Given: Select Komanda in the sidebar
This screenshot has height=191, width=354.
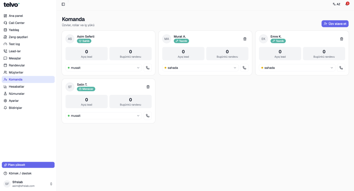Looking at the screenshot, I should [28, 79].
